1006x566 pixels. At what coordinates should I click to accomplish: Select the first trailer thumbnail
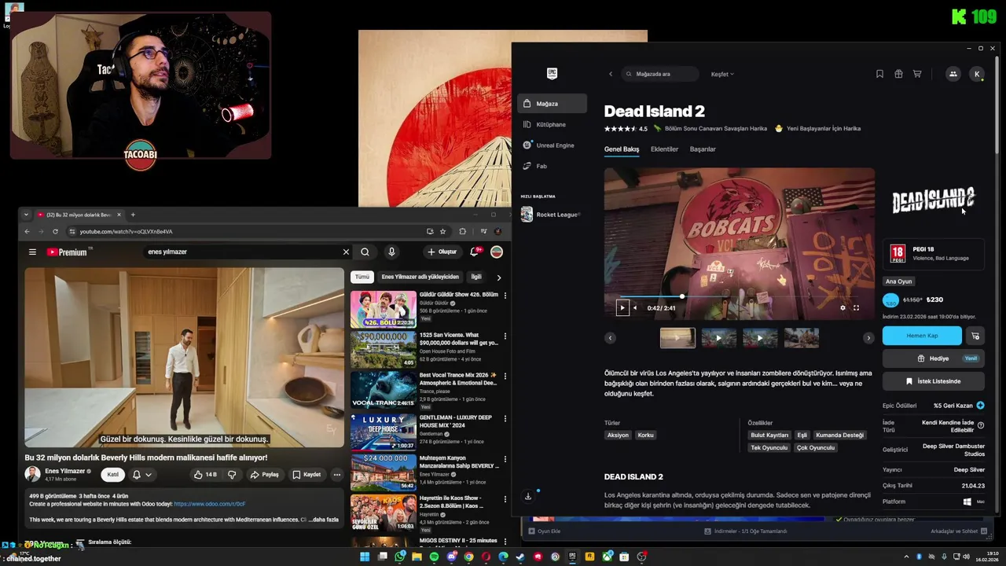point(677,338)
